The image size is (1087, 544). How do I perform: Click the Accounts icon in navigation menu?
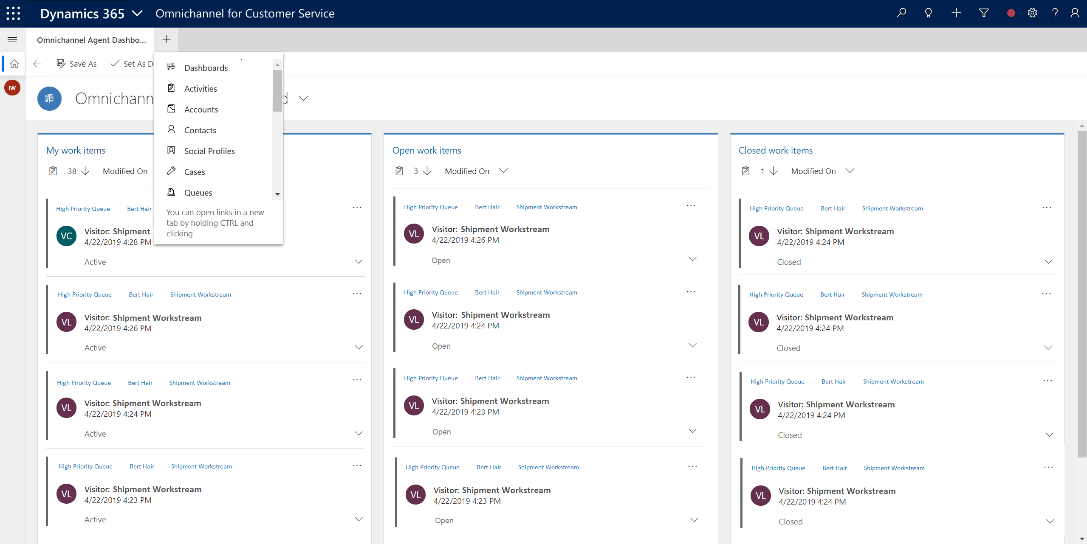click(x=171, y=109)
